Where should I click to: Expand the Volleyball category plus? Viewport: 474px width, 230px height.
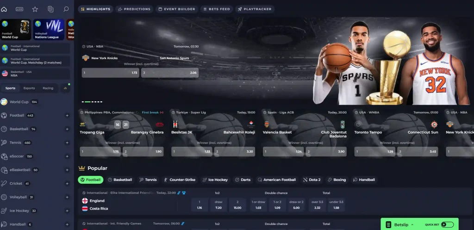tap(67, 197)
